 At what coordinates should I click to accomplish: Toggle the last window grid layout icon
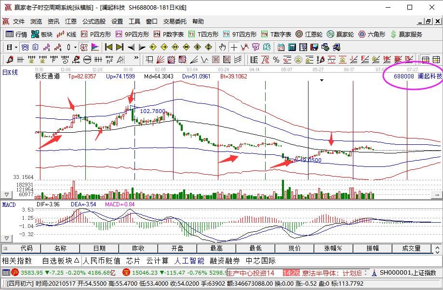tap(437, 60)
